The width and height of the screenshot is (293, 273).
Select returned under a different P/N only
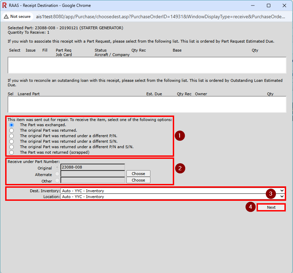click(x=12, y=136)
